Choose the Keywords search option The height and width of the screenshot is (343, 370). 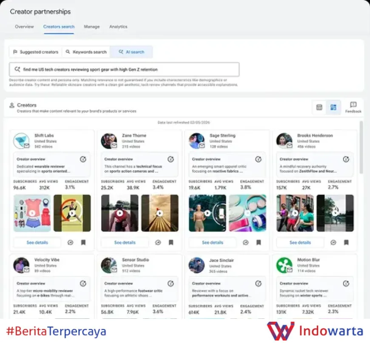86,52
